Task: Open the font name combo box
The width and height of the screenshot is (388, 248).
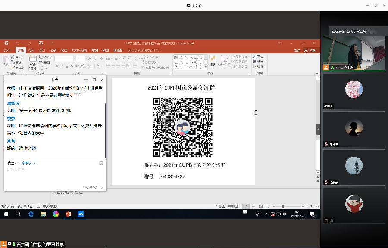Action: coord(66,59)
